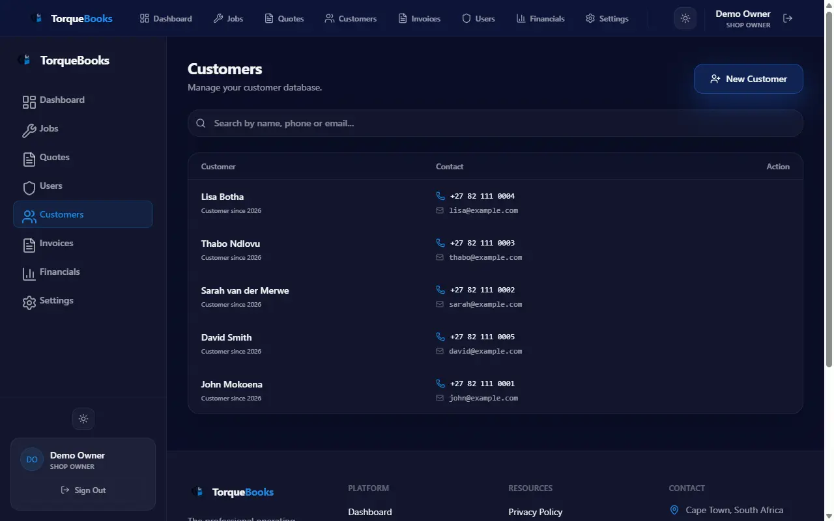Click the Invoices document icon in sidebar
Viewport: 834px width, 521px height.
(29, 245)
